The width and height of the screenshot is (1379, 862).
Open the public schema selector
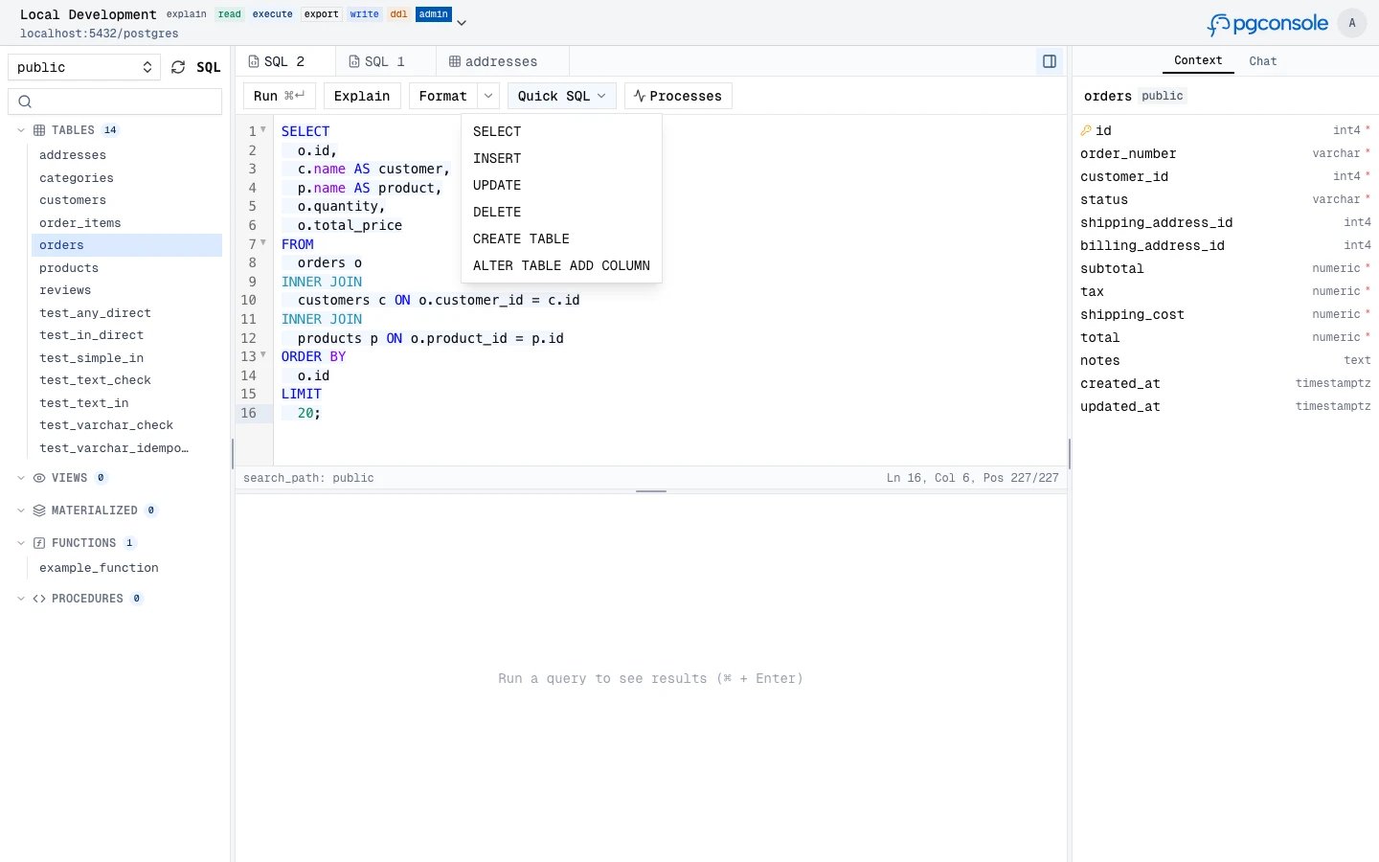coord(84,67)
